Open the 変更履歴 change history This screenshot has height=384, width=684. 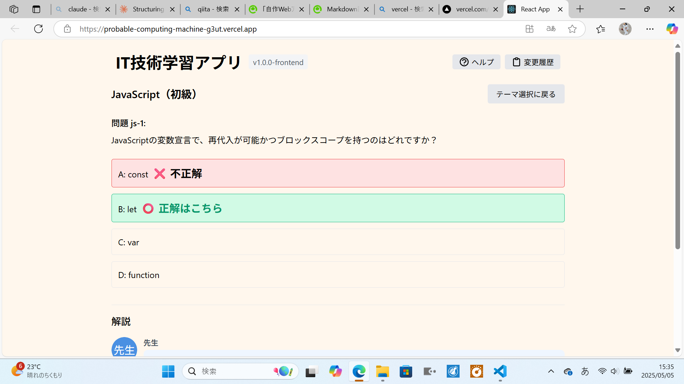coord(532,62)
